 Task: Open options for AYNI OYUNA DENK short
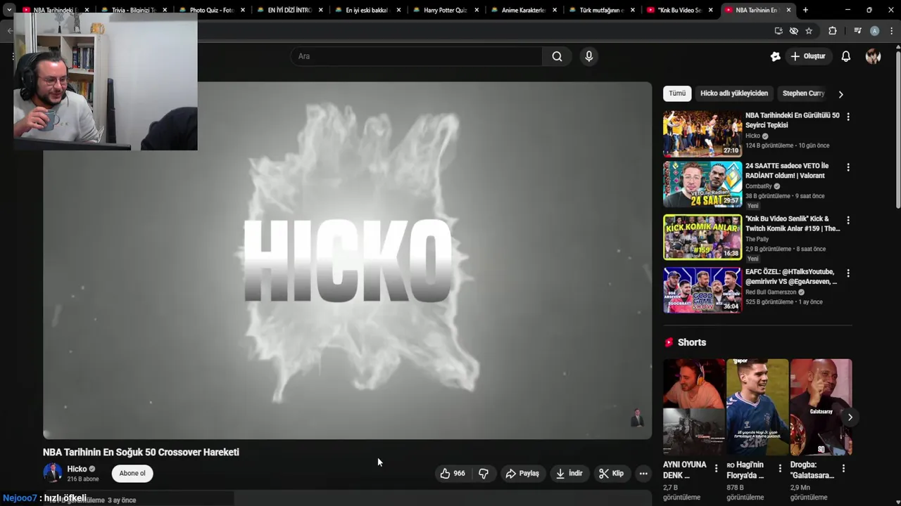click(x=716, y=468)
